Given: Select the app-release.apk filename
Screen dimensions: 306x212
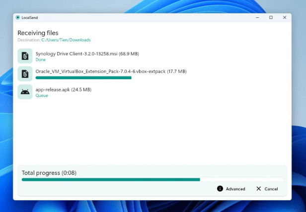Looking at the screenshot, I should tap(64, 90).
